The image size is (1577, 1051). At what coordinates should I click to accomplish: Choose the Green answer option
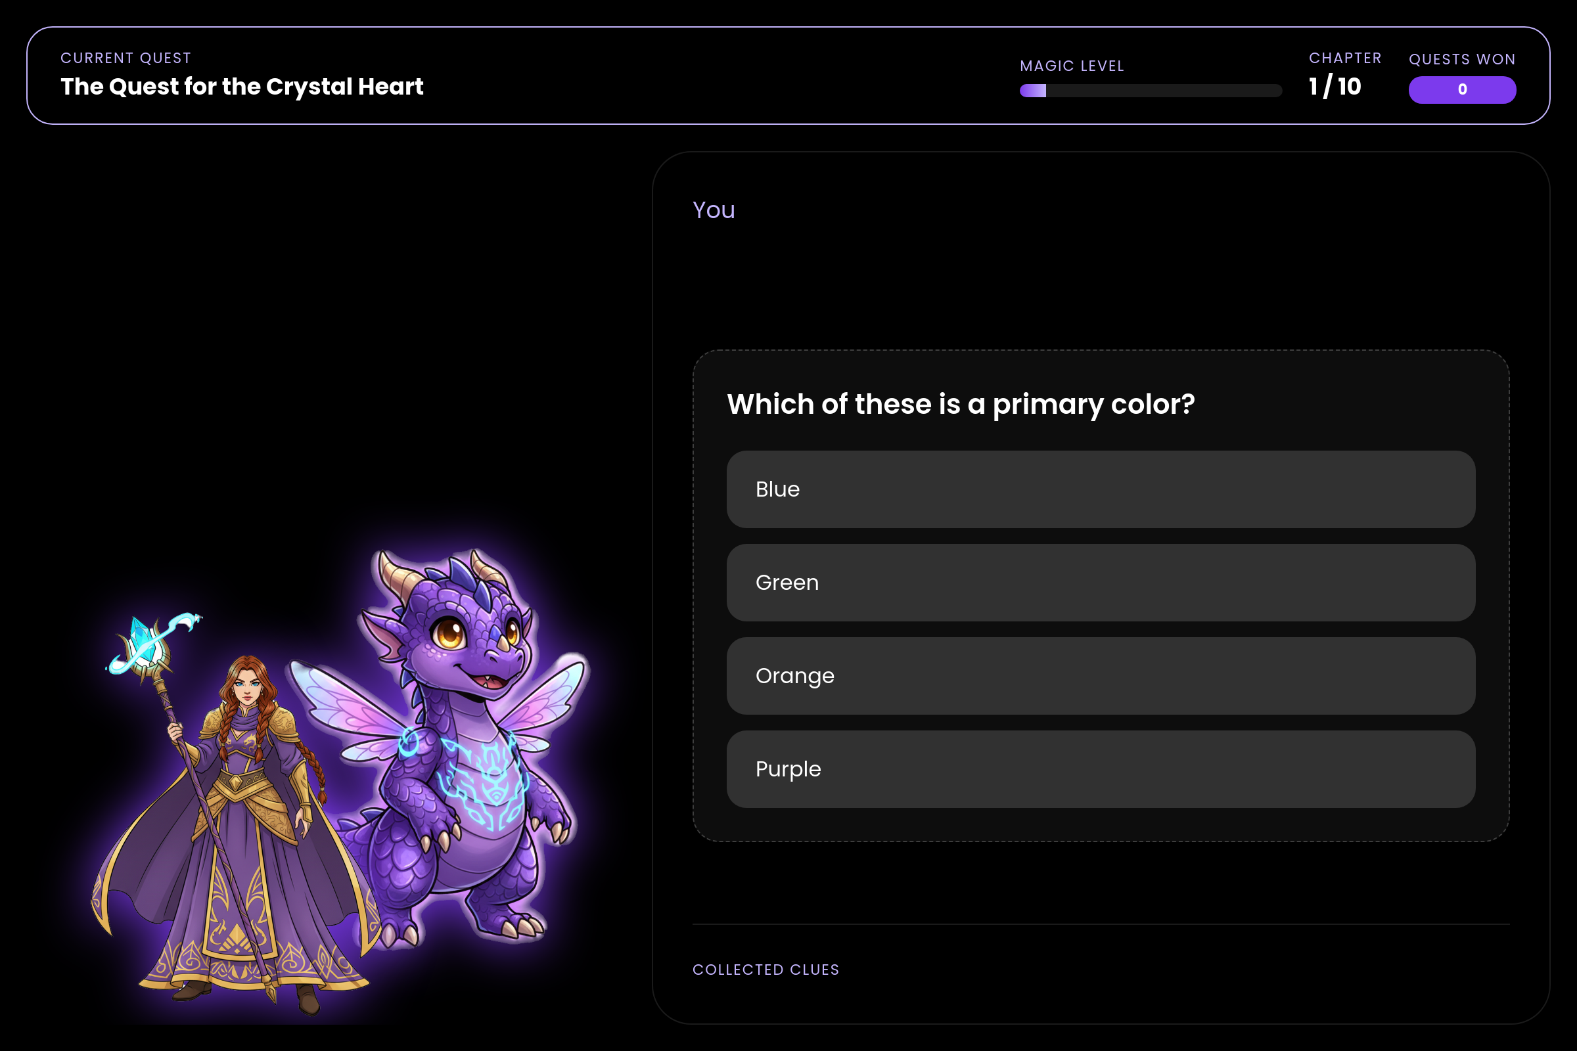[x=1100, y=583]
